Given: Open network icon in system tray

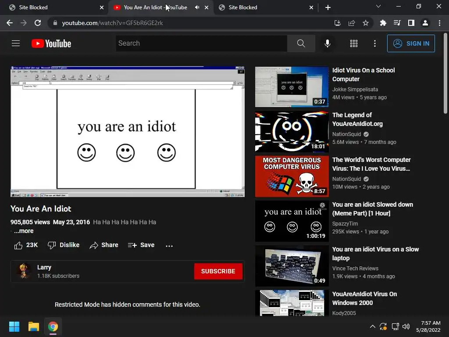Looking at the screenshot, I should click(x=395, y=326).
